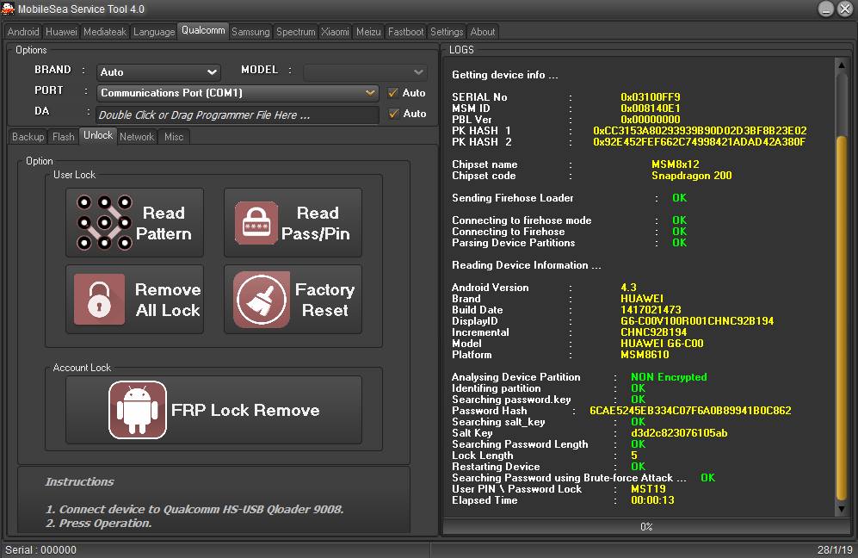
Task: Minimize the MobileSea Service Tool window
Action: [825, 9]
